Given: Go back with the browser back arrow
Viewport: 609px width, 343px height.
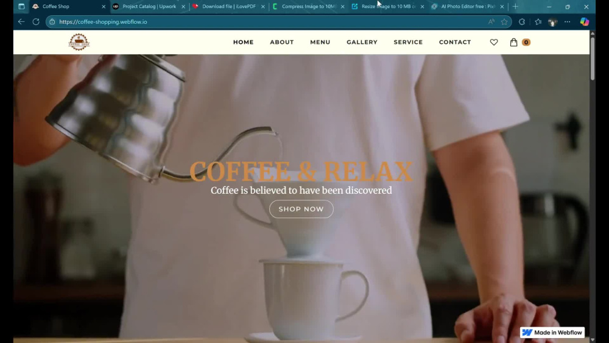Looking at the screenshot, I should pyautogui.click(x=21, y=22).
